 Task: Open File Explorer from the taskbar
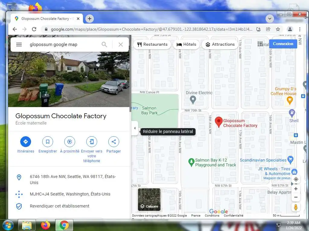click(27, 225)
